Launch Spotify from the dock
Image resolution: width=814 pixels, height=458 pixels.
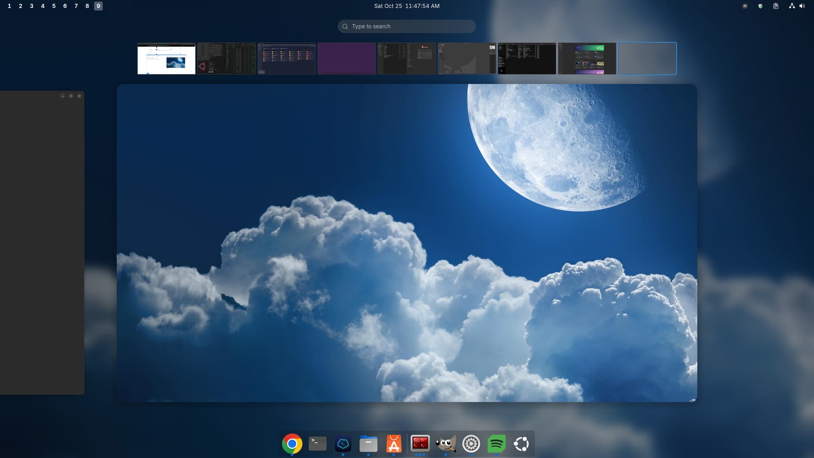click(496, 444)
